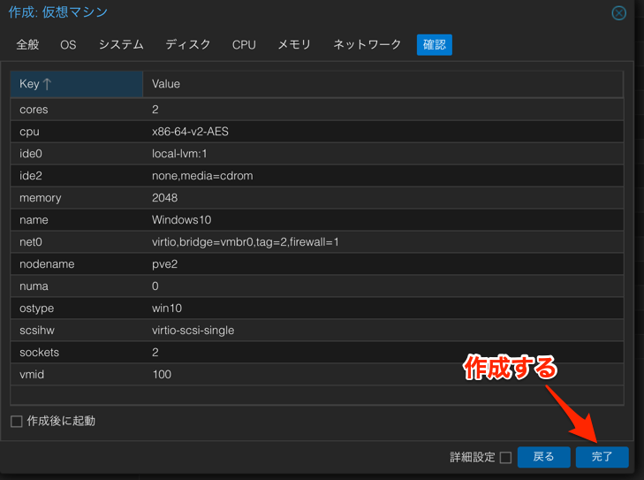Click 完了 to create the VM

tap(602, 457)
